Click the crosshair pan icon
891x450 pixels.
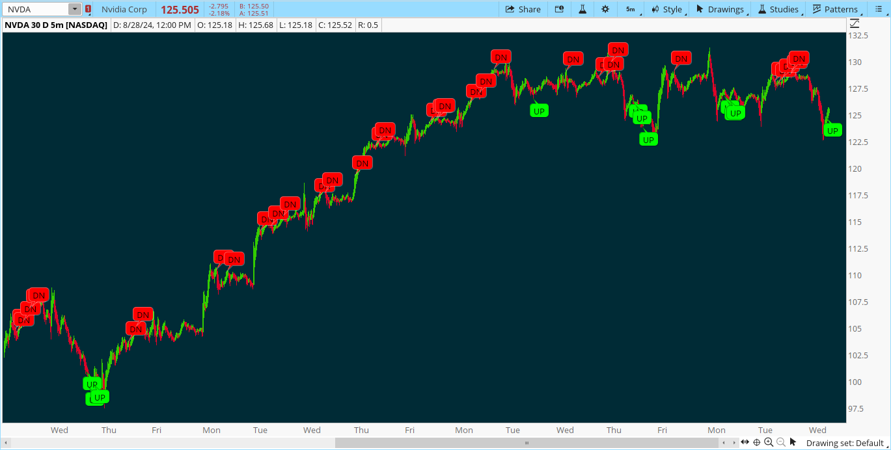(757, 442)
